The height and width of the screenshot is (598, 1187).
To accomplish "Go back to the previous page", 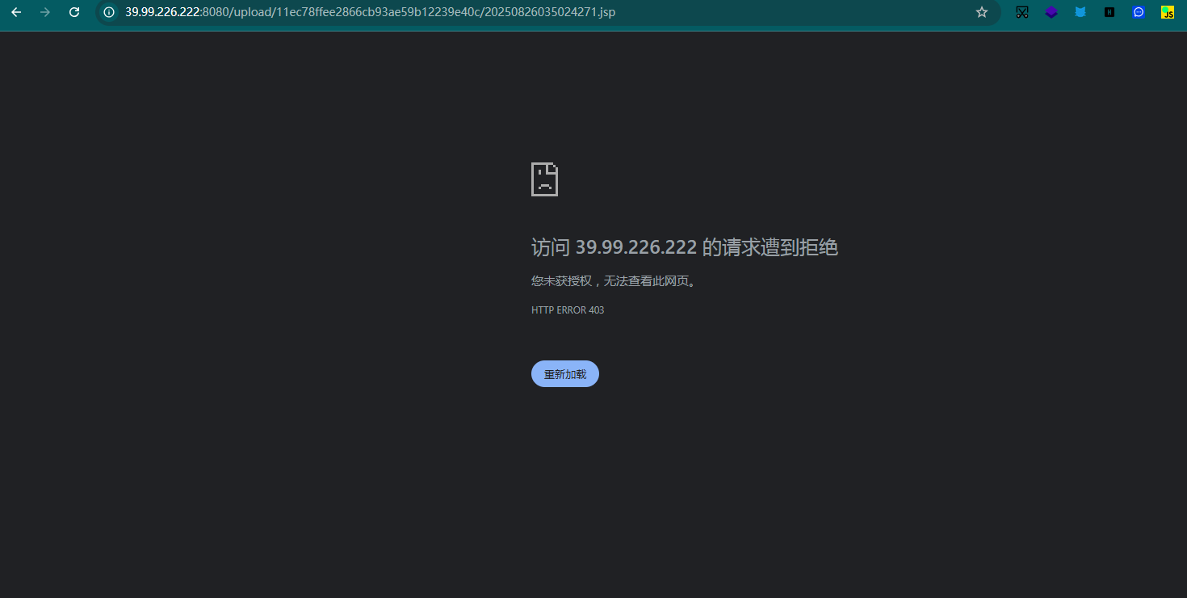I will pyautogui.click(x=16, y=12).
